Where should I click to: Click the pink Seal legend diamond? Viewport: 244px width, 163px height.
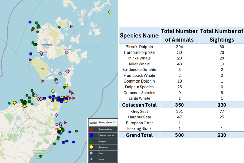91,153
